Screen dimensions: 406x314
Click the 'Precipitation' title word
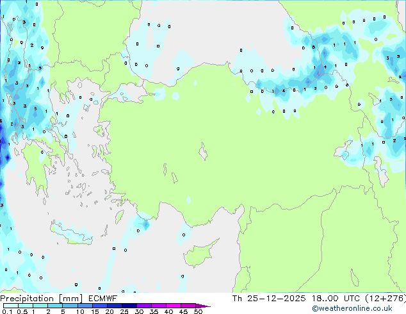27,299
